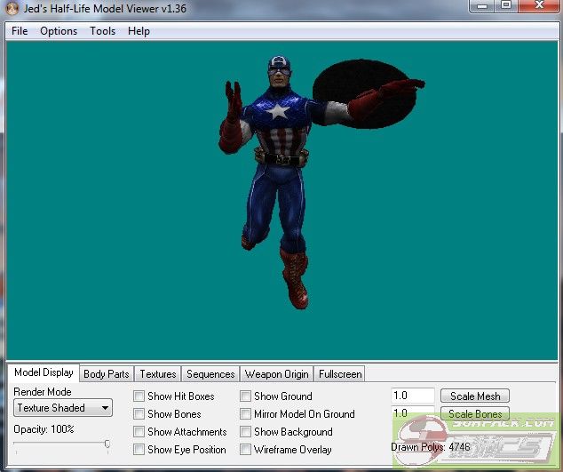This screenshot has width=563, height=472.
Task: Enable Show Attachments option
Action: tap(139, 432)
